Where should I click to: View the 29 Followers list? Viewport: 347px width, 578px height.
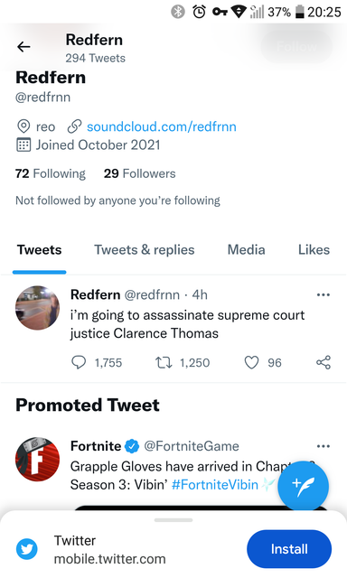[139, 173]
